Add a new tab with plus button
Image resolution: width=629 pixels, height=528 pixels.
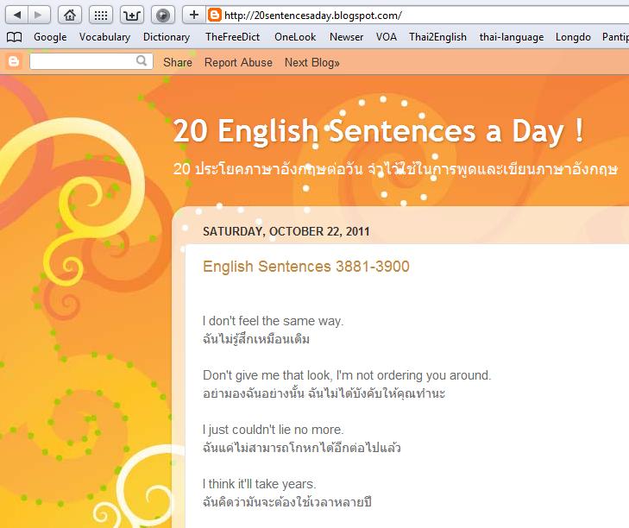click(x=194, y=16)
